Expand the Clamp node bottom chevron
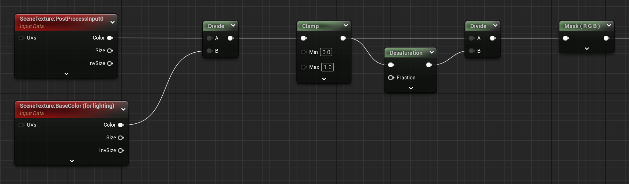Viewport: 629px width, 184px height. point(324,79)
